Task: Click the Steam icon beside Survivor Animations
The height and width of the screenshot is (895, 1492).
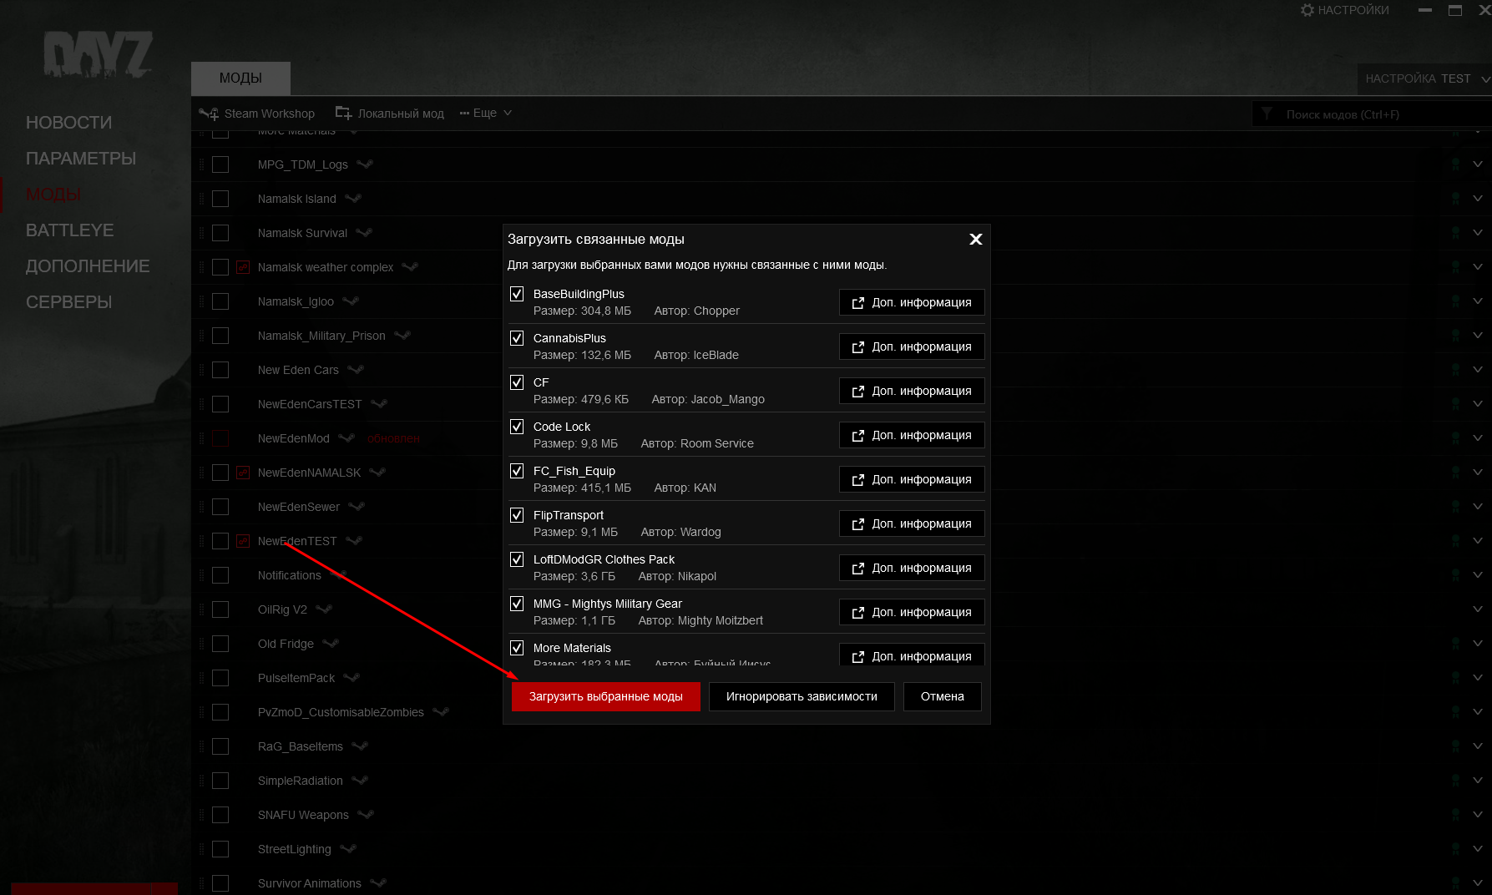Action: coord(378,883)
